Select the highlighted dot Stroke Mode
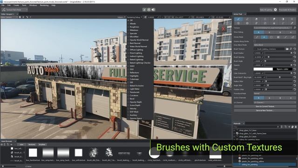 click(x=264, y=37)
